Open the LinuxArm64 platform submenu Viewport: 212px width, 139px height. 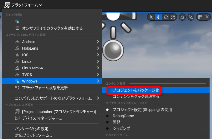tap(52, 68)
